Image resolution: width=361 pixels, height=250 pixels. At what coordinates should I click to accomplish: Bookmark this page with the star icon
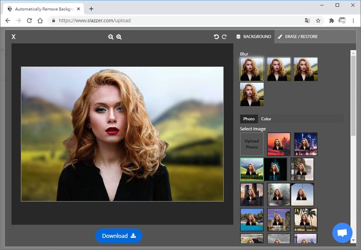318,21
